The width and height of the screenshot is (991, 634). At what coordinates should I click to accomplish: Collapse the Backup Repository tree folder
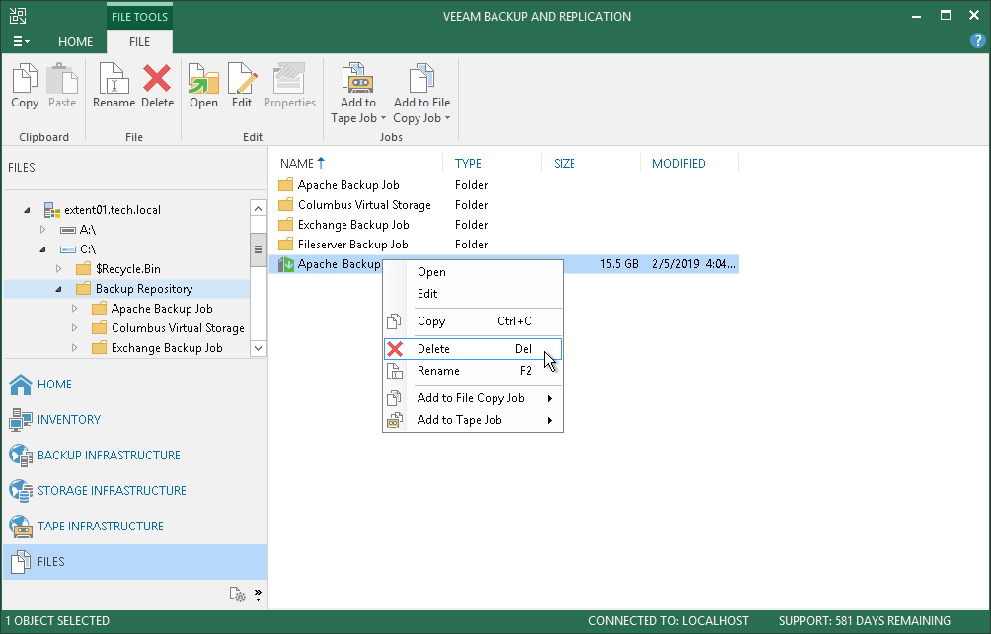click(x=59, y=289)
